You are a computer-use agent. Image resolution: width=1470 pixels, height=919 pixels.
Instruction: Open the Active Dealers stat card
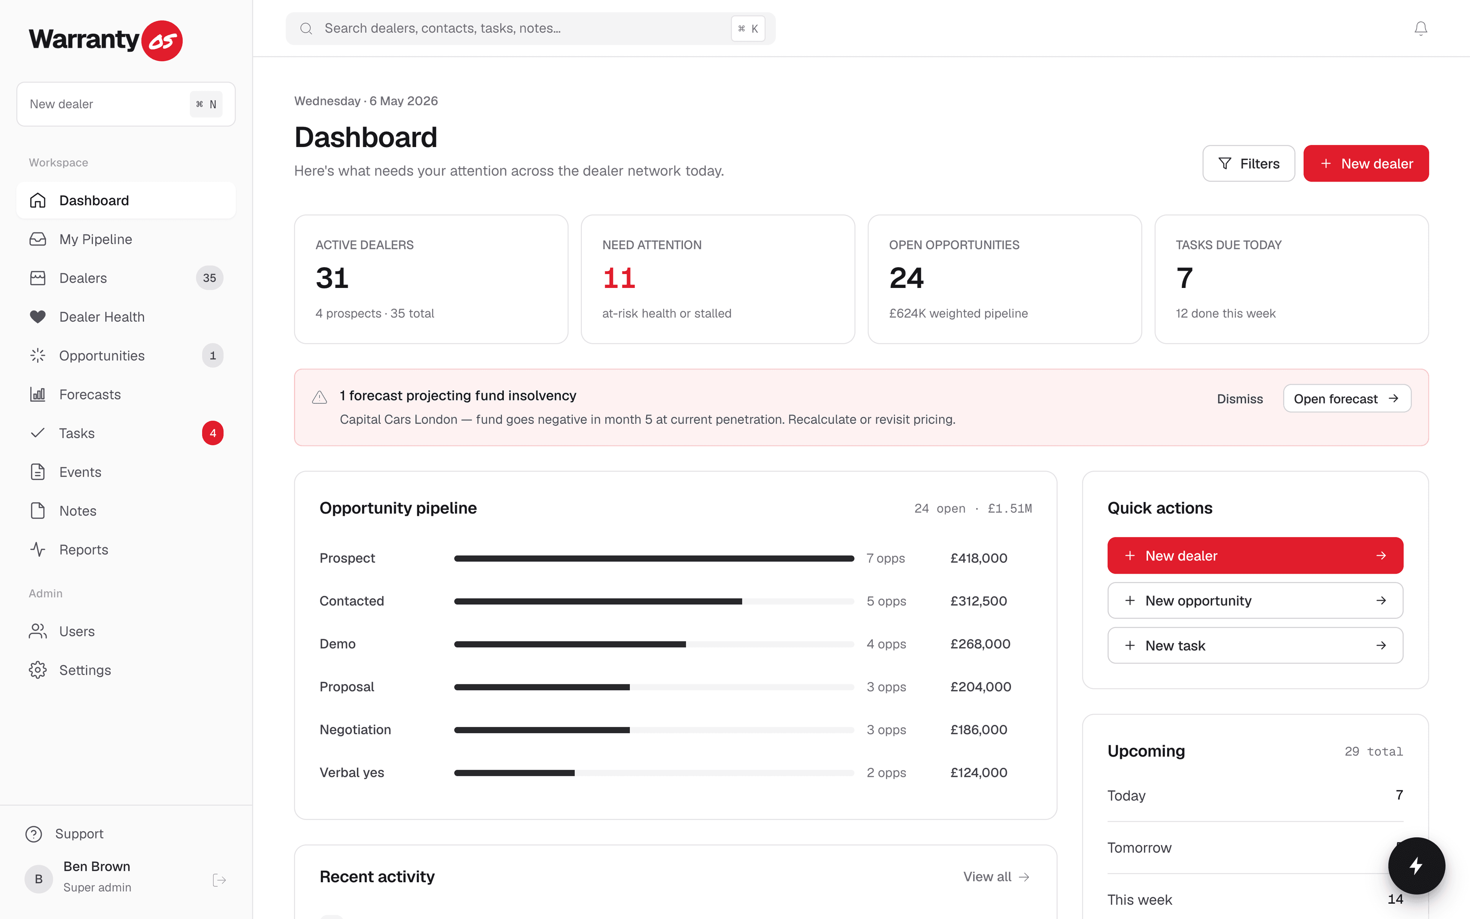(x=431, y=279)
